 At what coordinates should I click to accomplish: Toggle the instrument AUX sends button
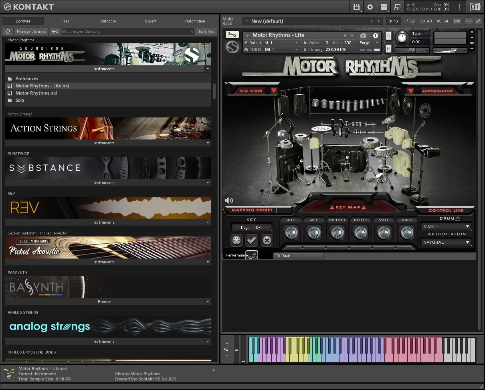point(472,43)
